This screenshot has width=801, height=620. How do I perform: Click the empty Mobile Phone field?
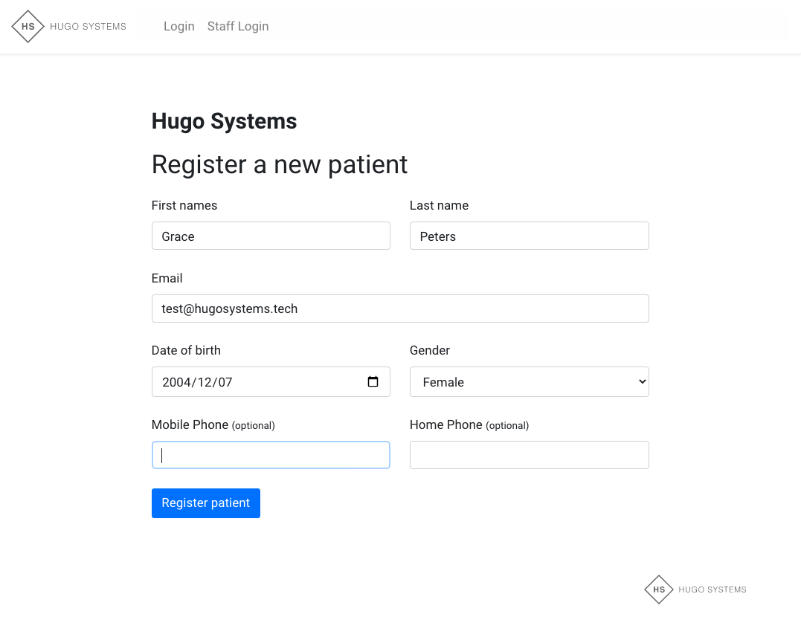click(x=270, y=454)
